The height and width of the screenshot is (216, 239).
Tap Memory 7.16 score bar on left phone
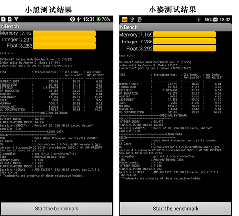coord(64,33)
